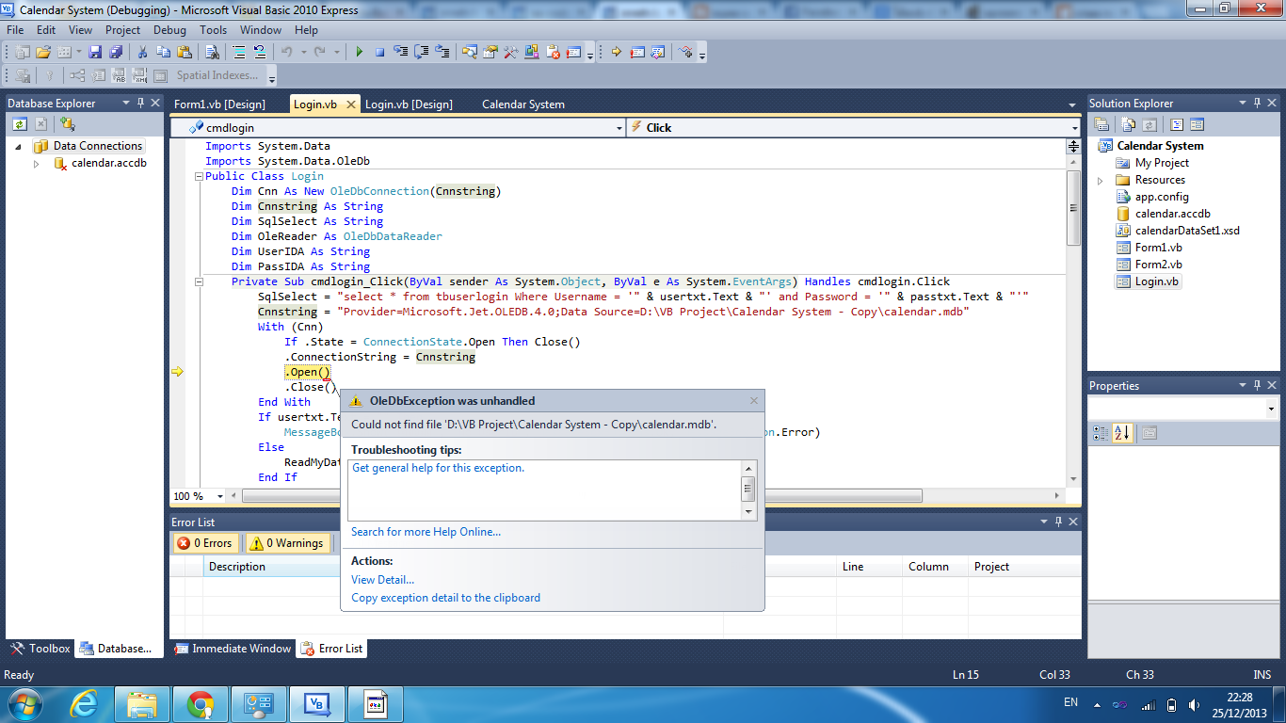Switch to the Form1.vb [Design] tab

coord(219,104)
